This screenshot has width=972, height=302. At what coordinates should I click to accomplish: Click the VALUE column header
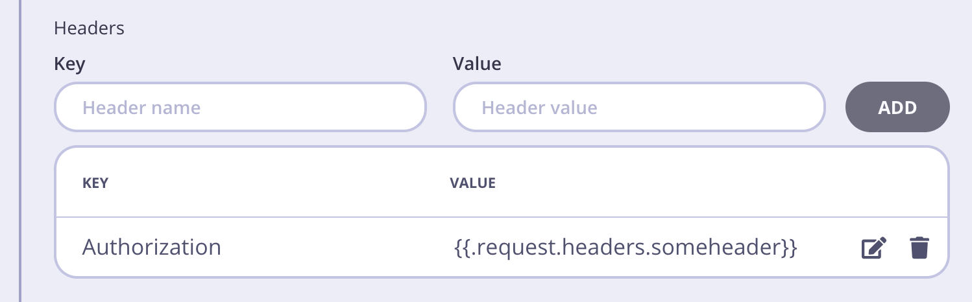472,183
